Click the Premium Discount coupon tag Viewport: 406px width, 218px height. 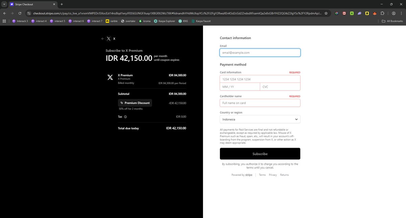click(x=135, y=103)
